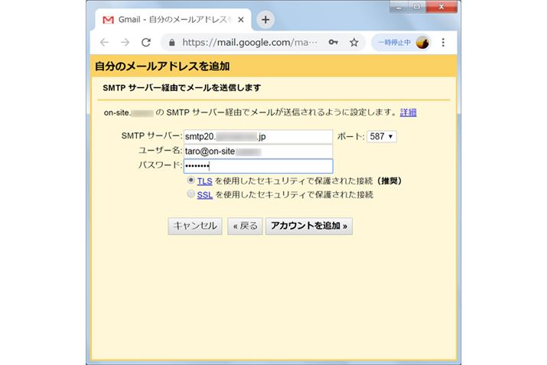Select SSL secured connection option
The width and height of the screenshot is (547, 365).
point(190,195)
